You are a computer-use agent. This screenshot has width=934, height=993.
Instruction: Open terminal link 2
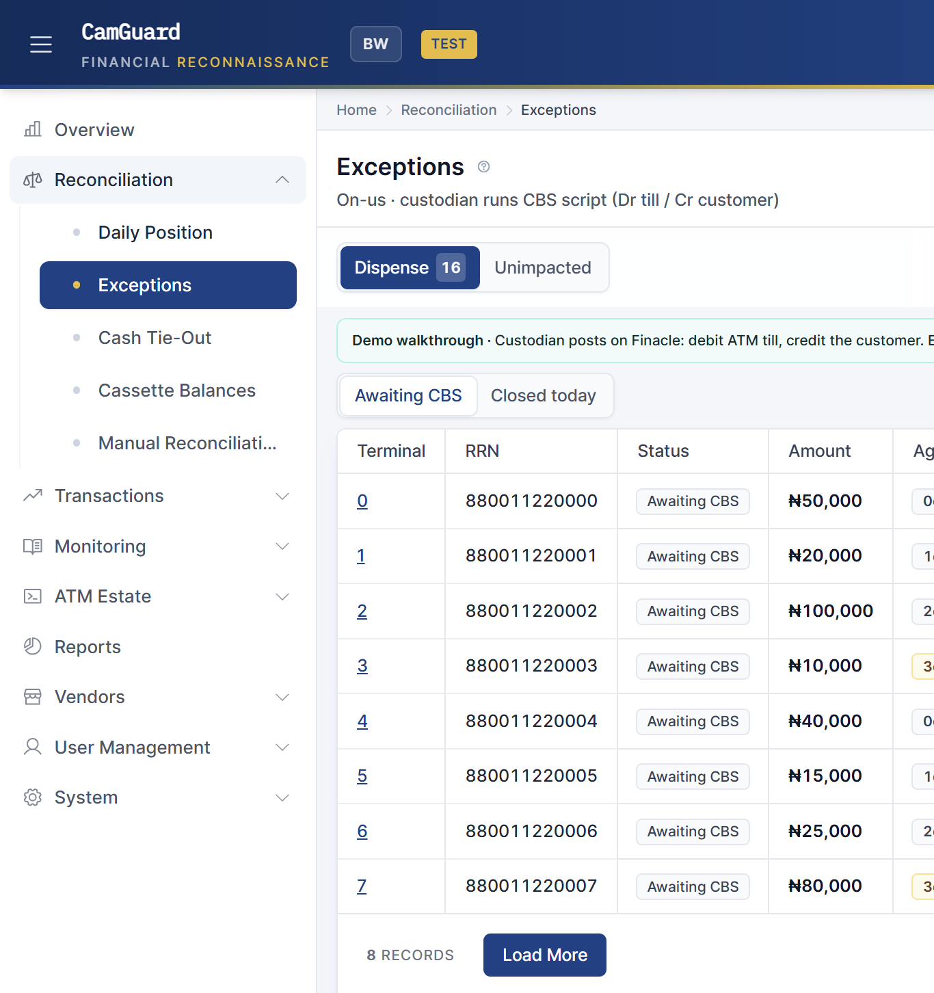coord(362,611)
